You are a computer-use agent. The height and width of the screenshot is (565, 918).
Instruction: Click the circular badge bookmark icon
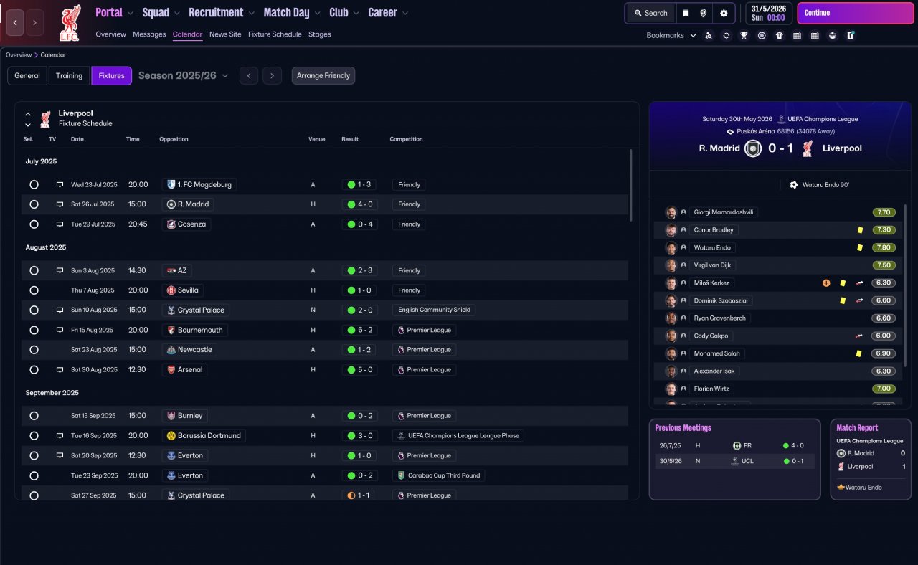click(762, 35)
